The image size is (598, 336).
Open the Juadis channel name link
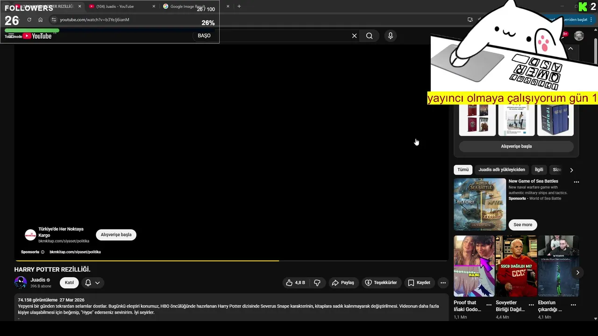pyautogui.click(x=38, y=280)
